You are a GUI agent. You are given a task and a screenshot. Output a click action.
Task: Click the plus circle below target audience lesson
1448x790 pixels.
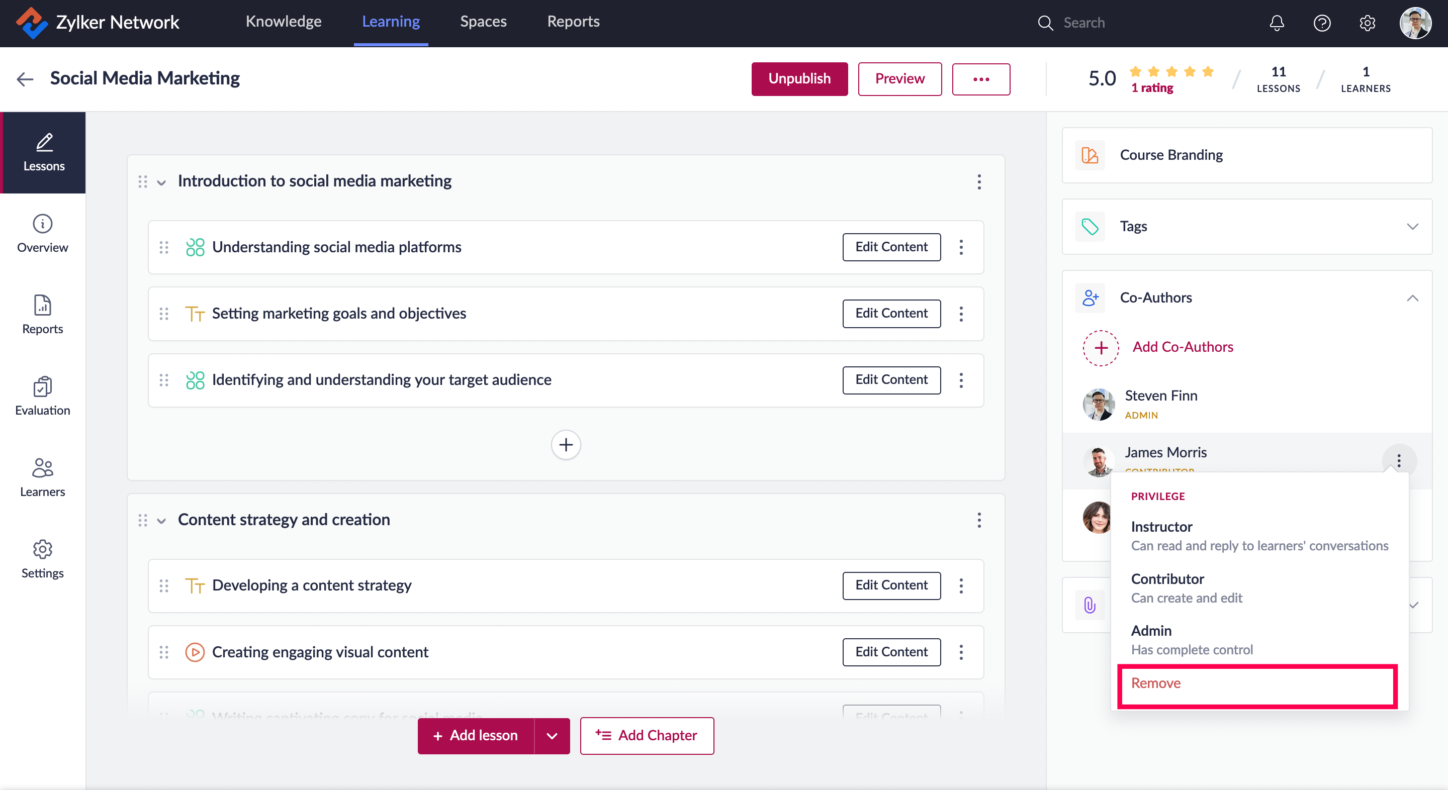[x=566, y=445]
